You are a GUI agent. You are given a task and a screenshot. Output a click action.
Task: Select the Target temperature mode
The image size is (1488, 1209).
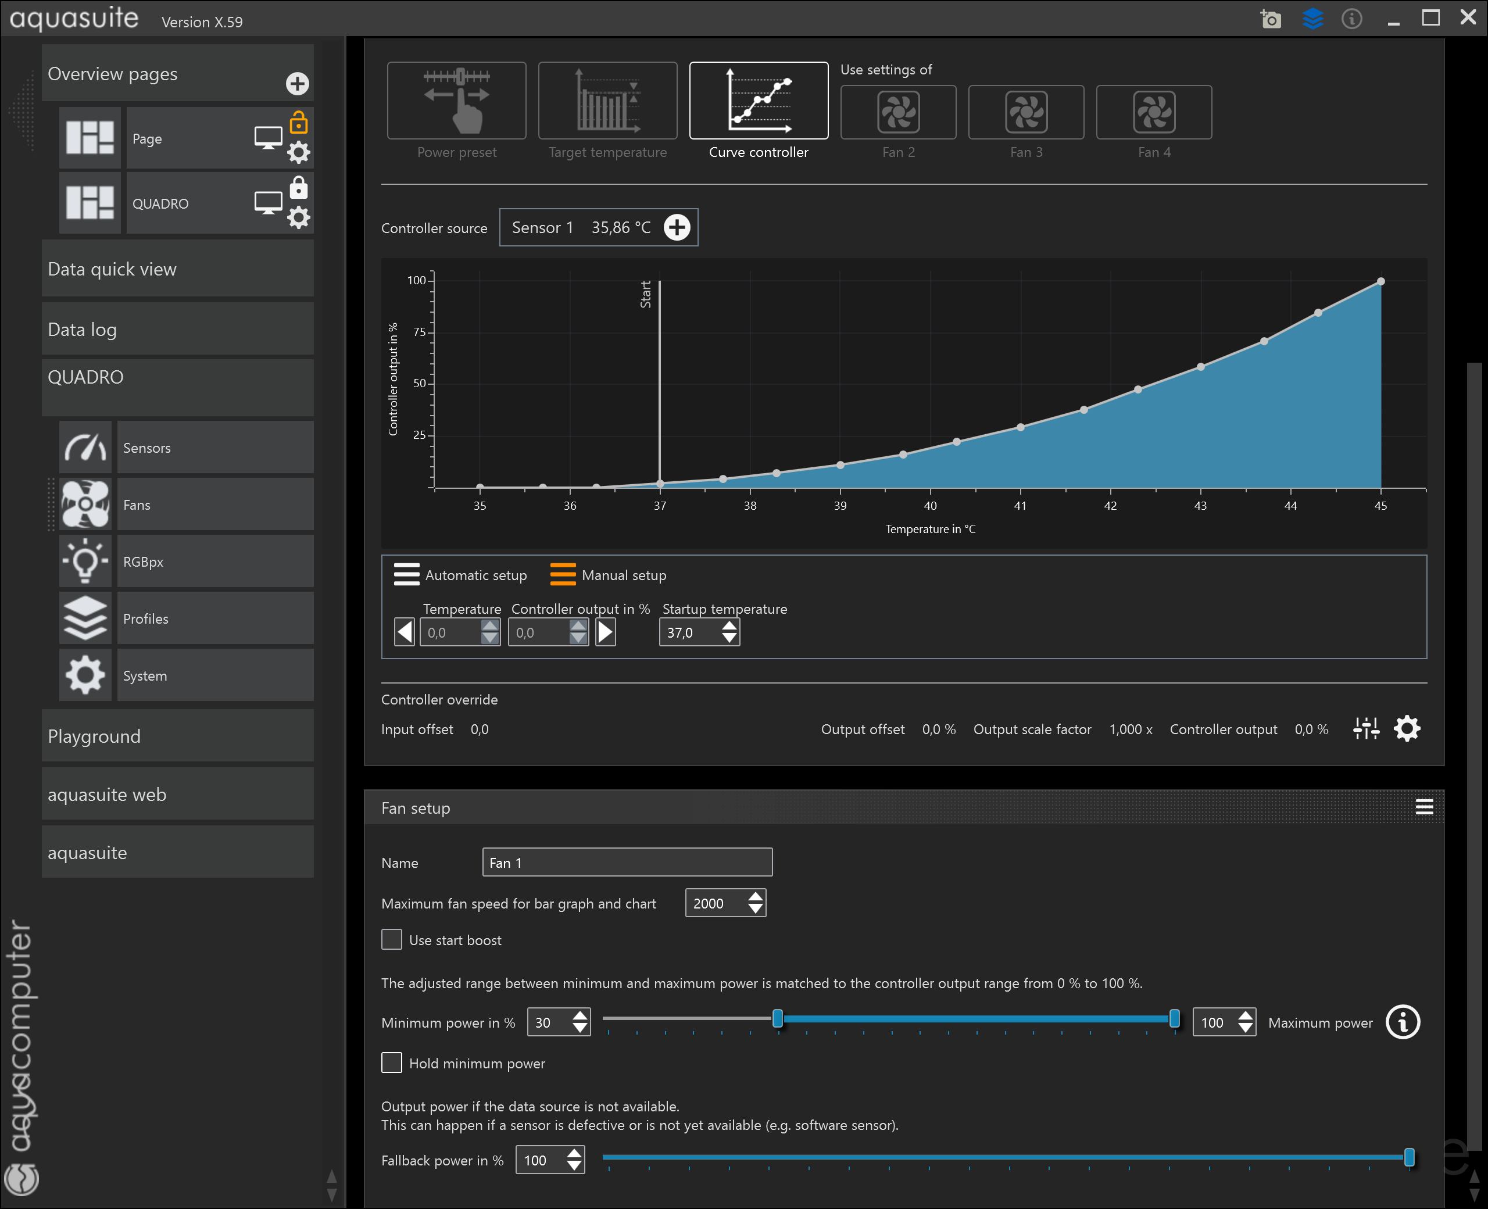click(x=607, y=101)
